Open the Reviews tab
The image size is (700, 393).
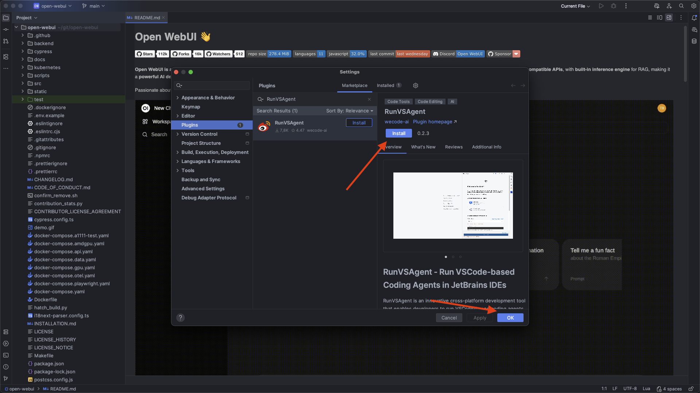coord(454,147)
